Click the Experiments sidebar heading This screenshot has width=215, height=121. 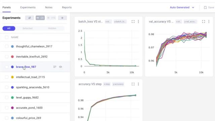tap(11, 18)
